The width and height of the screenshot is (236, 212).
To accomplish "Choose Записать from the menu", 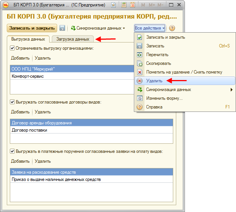I will point(185,46).
